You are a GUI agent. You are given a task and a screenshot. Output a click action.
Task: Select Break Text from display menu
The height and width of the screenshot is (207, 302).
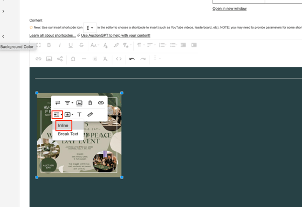click(x=68, y=134)
